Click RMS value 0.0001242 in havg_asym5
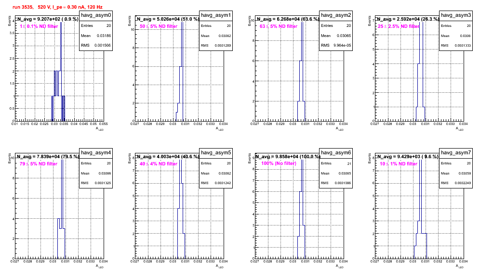Image resolution: width=480 pixels, height=275 pixels. pos(223,183)
